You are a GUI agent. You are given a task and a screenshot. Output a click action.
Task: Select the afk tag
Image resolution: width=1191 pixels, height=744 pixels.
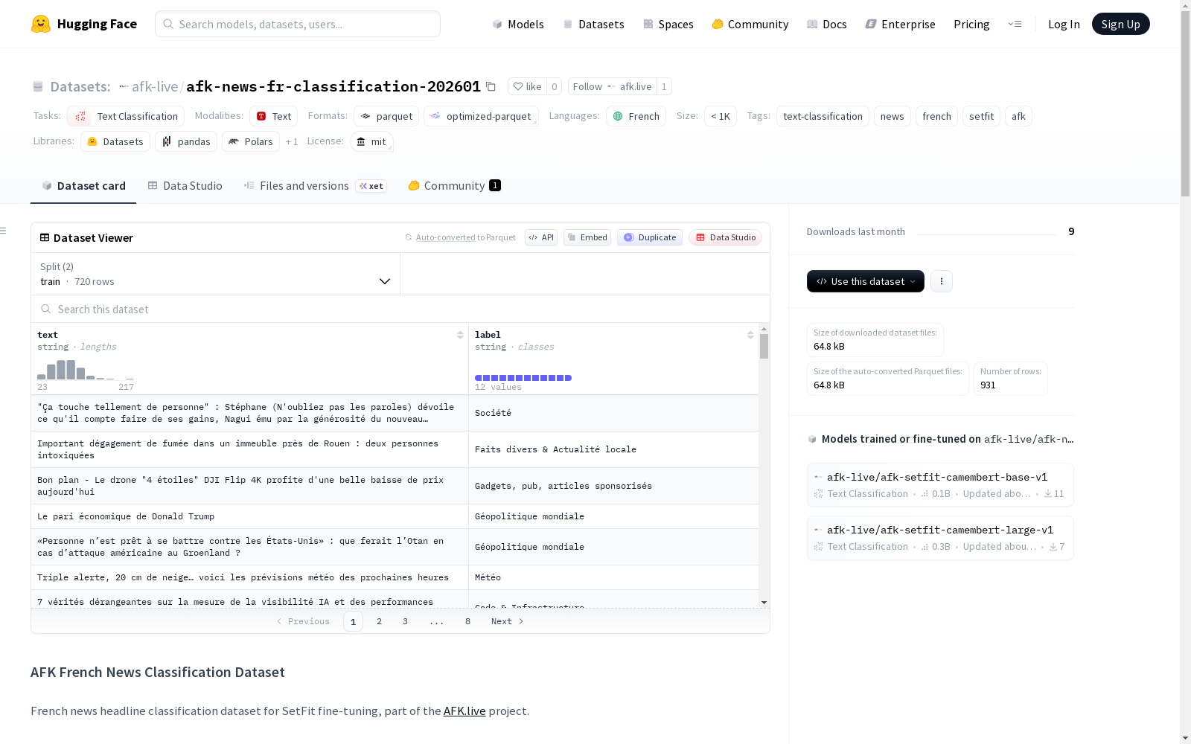point(1018,116)
